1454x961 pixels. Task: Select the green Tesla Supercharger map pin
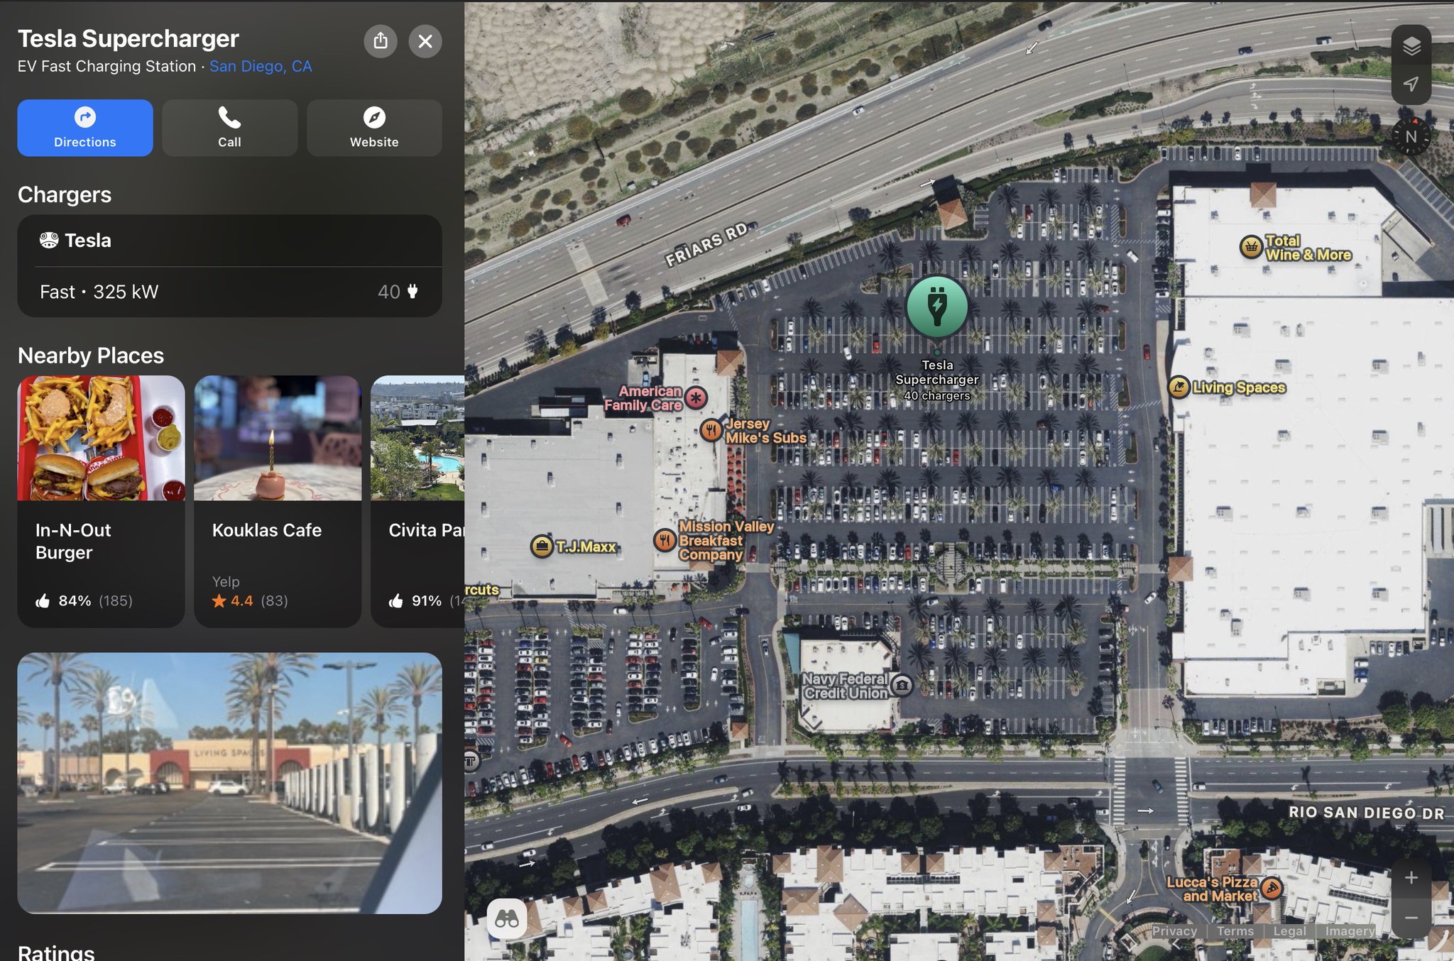937,307
